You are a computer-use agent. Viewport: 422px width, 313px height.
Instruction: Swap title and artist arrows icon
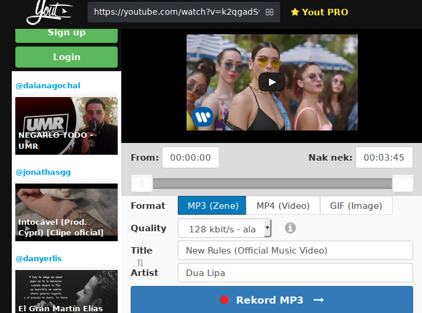tap(140, 262)
